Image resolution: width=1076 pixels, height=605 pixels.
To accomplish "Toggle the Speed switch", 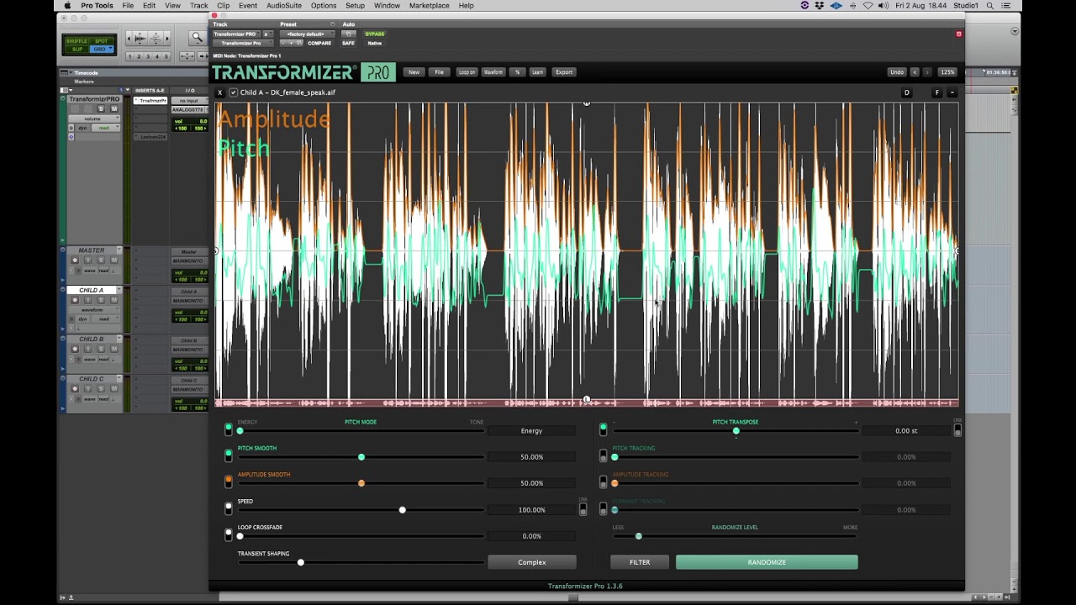I will 229,508.
